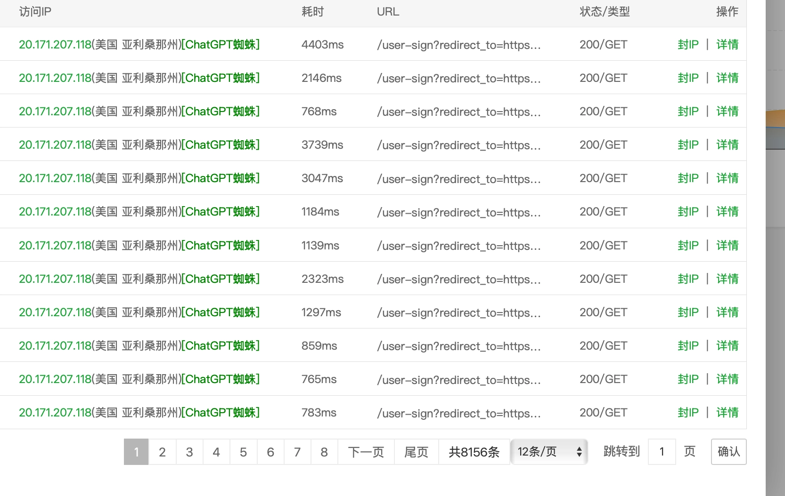Viewport: 785px width, 496px height.
Task: View details of the 2146ms request
Action: click(x=727, y=78)
